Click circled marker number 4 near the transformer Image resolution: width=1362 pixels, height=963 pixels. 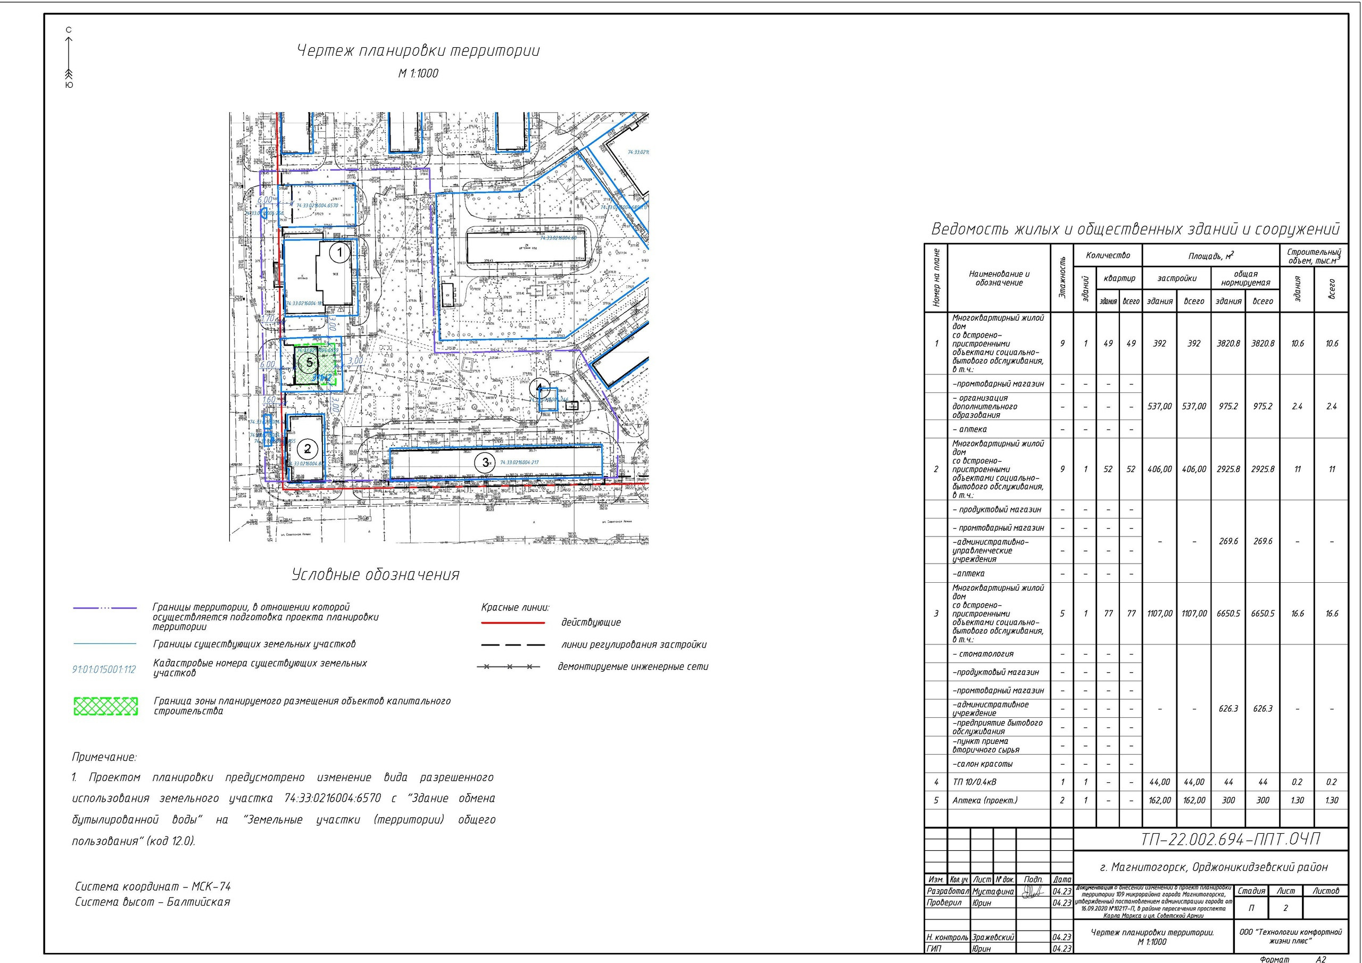pos(539,389)
